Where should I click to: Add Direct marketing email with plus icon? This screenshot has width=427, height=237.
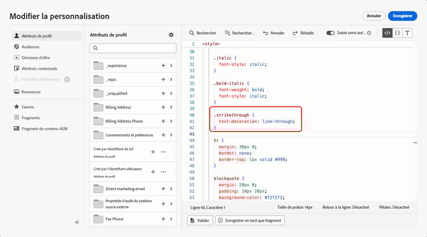pyautogui.click(x=163, y=189)
